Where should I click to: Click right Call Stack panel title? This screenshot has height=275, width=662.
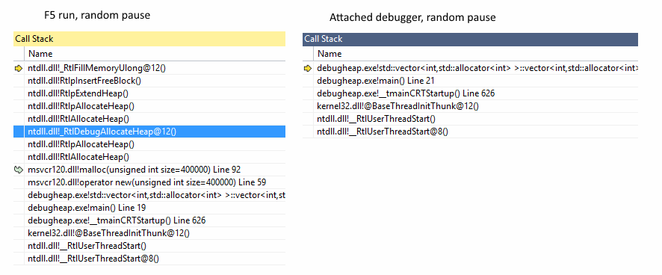pos(324,39)
